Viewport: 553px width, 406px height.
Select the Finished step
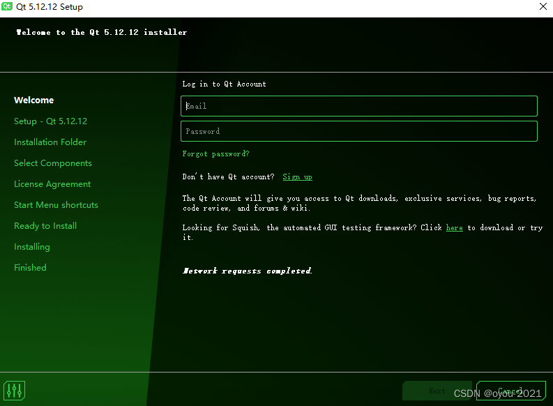[x=30, y=268]
